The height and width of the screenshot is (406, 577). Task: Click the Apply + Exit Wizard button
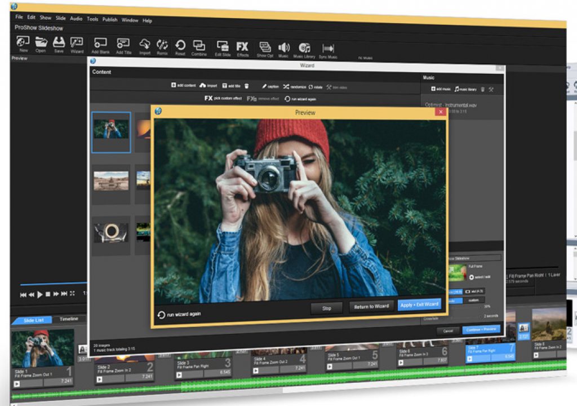pyautogui.click(x=419, y=304)
